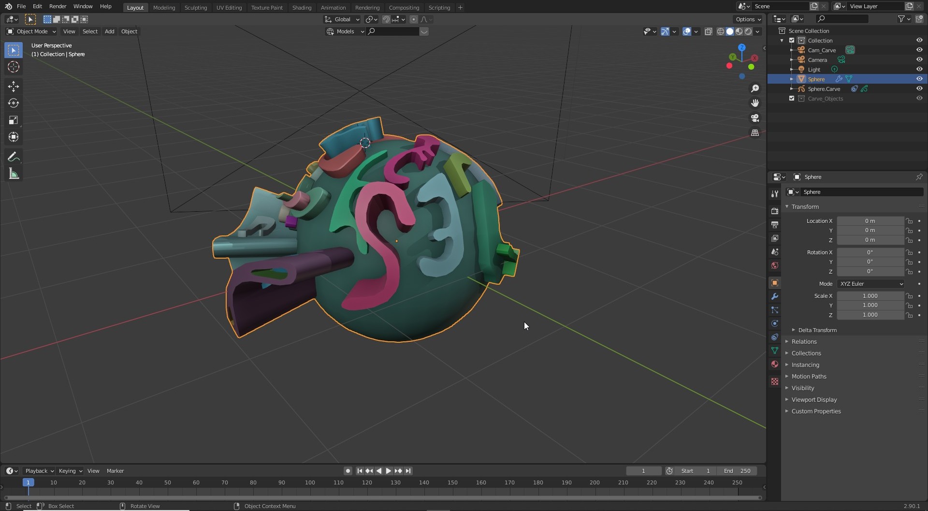Expand the Instancing panel

(805, 365)
